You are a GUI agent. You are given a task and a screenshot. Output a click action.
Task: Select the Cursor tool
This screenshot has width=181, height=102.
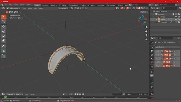coord(4,22)
